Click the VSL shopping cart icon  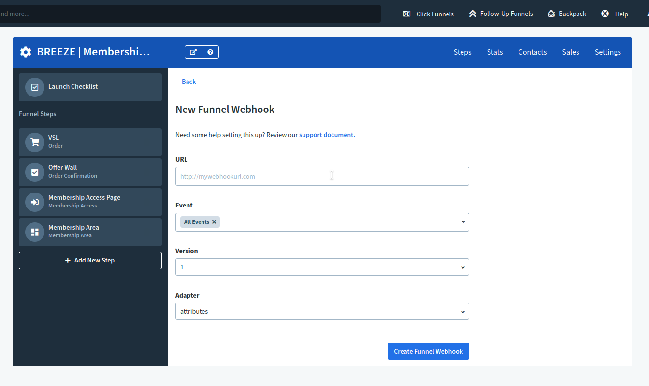click(x=35, y=142)
